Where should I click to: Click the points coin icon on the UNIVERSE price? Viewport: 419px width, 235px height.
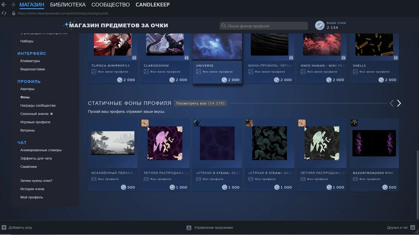click(224, 80)
